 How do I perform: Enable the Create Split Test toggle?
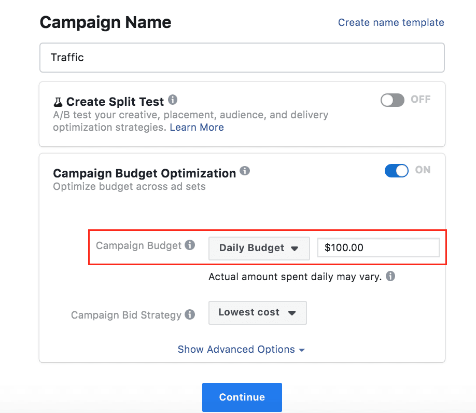point(391,100)
